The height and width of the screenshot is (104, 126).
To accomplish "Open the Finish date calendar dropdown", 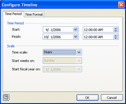I will (76, 37).
